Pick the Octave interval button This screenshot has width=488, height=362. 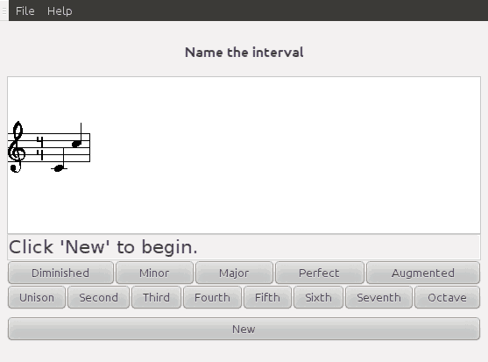coord(447,297)
